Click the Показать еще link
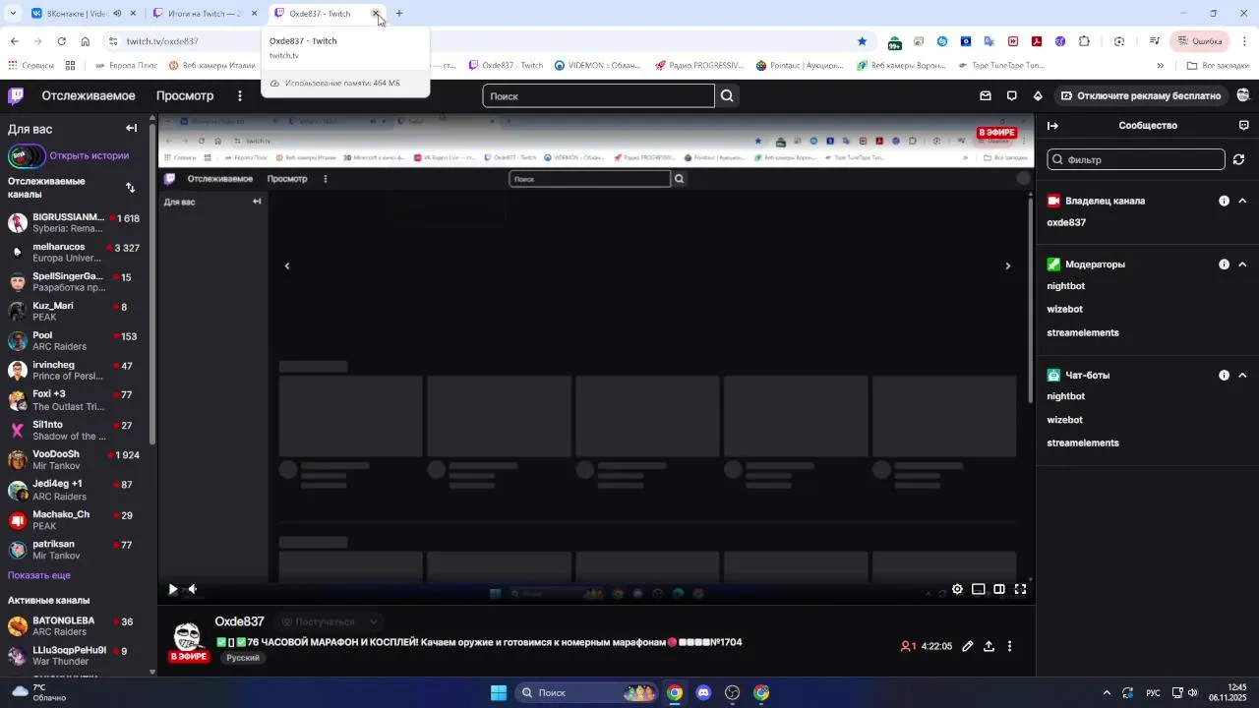 pyautogui.click(x=39, y=575)
